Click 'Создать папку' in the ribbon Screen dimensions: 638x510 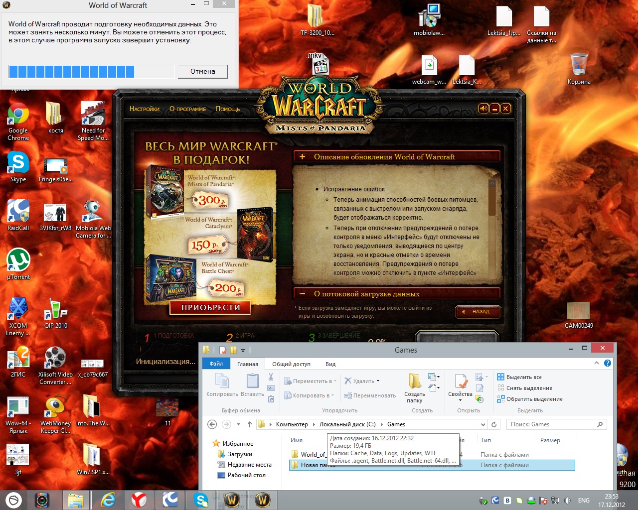(414, 388)
